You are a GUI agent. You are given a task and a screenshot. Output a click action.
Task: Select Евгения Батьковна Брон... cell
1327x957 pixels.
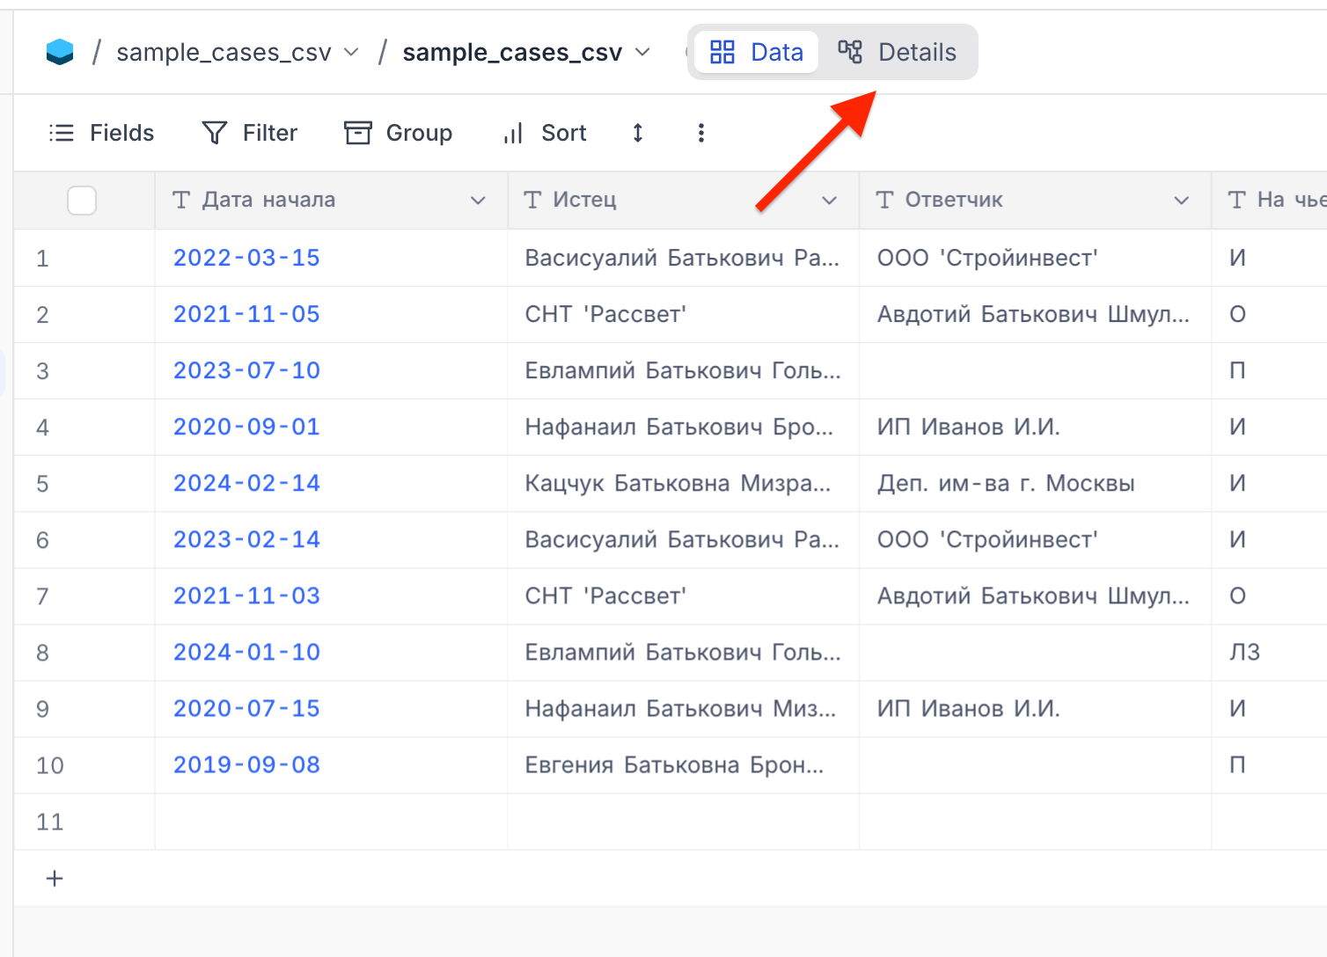[684, 764]
